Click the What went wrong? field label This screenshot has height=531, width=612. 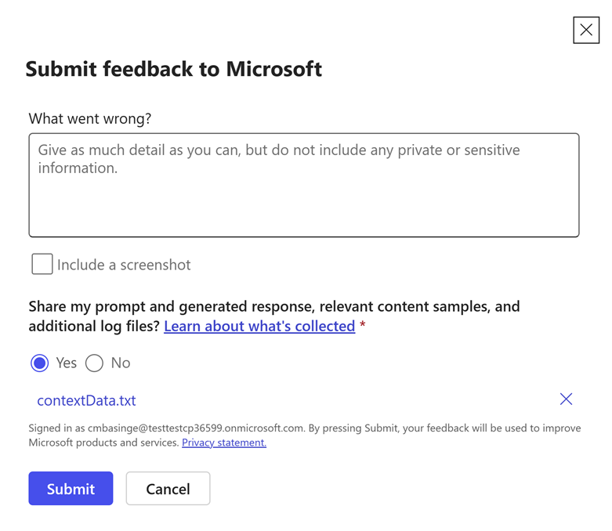click(x=90, y=118)
